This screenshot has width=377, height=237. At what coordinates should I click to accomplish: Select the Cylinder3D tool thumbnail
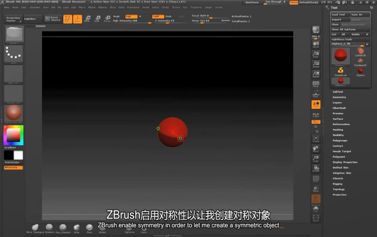[360, 52]
